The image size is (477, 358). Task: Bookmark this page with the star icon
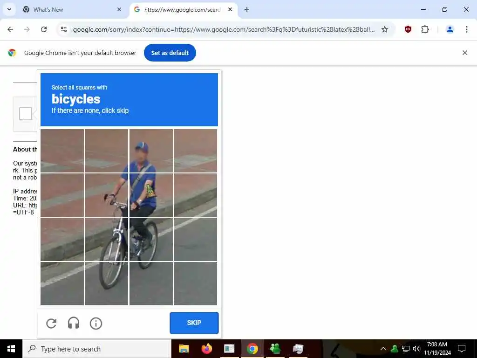point(385,29)
